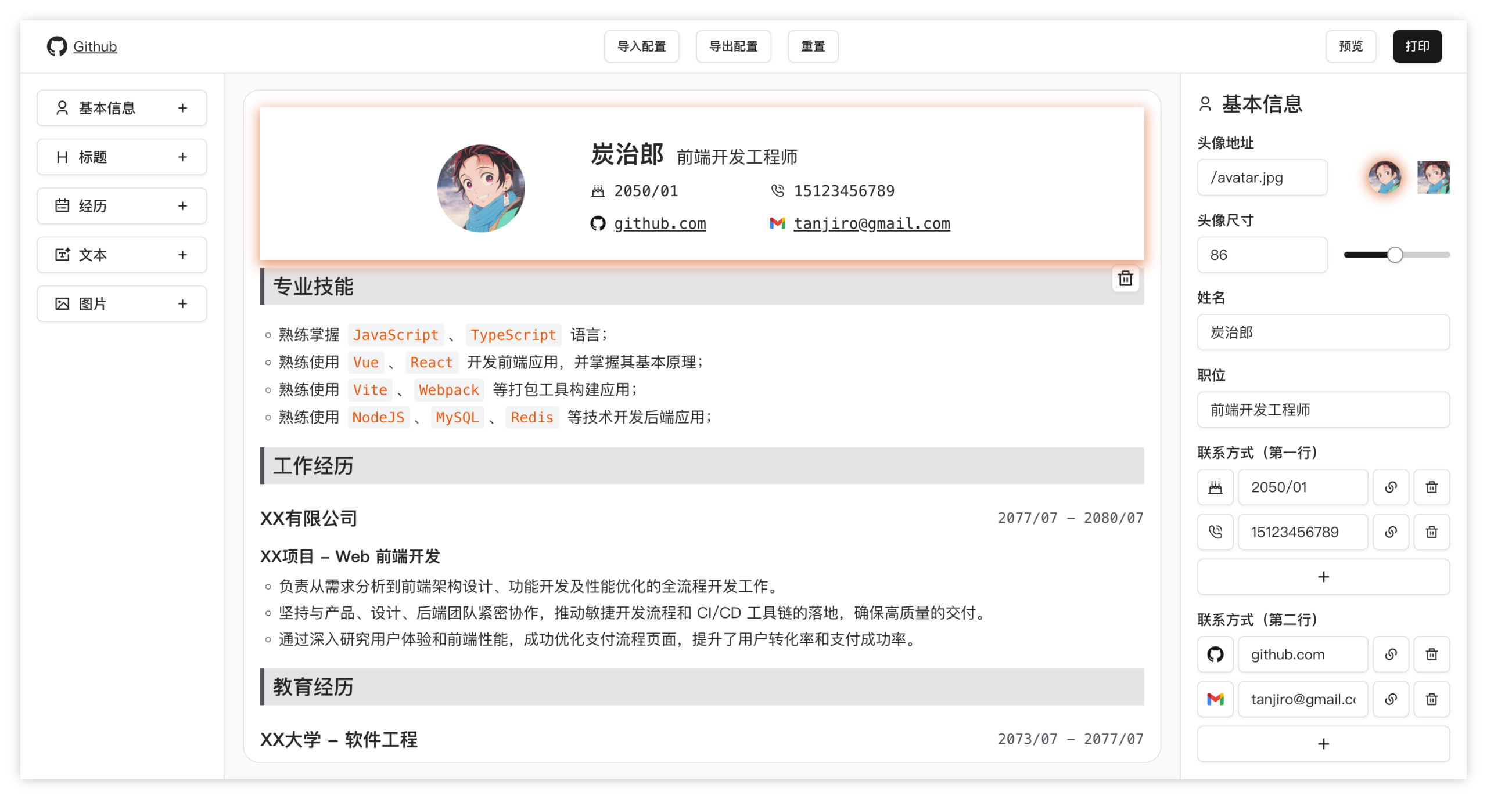Viewport: 1487px width, 799px height.
Task: Click the XX大学 – 软件工程 entry
Action: point(339,739)
